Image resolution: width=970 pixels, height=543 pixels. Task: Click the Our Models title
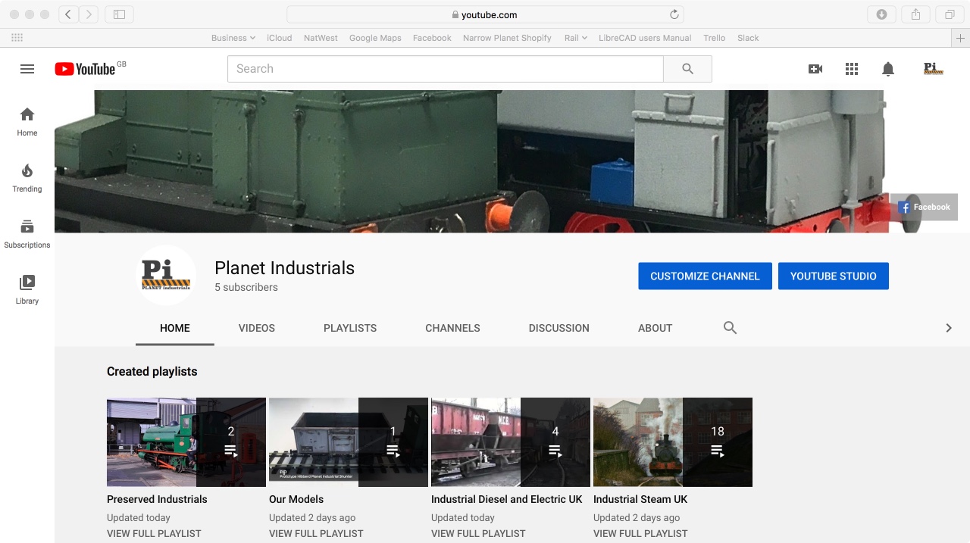(x=296, y=500)
